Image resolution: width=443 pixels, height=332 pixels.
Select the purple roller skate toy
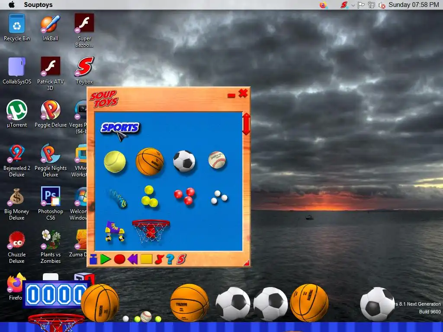[115, 231]
